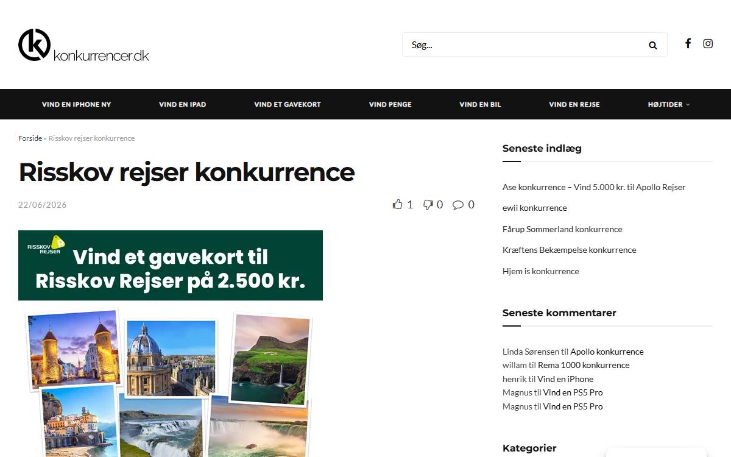The height and width of the screenshot is (457, 731).
Task: Open the Instagram profile icon
Action: point(708,43)
